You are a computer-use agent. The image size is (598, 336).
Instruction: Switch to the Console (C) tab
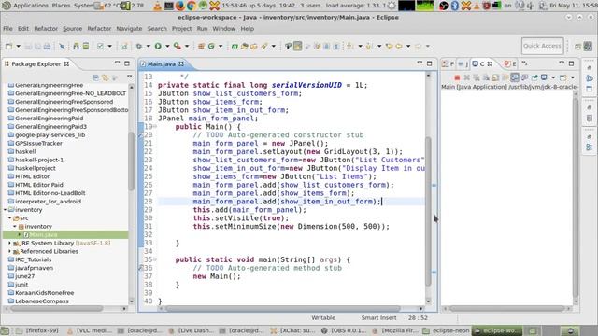click(x=482, y=64)
